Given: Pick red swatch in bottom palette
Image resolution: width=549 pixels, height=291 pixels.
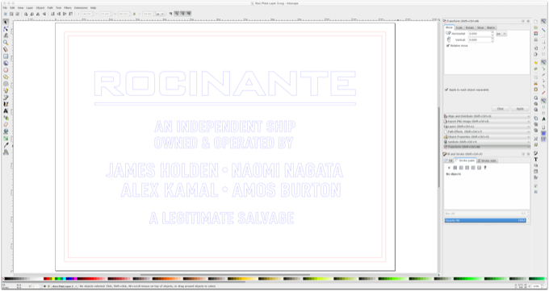Looking at the screenshot, I should pos(48,279).
